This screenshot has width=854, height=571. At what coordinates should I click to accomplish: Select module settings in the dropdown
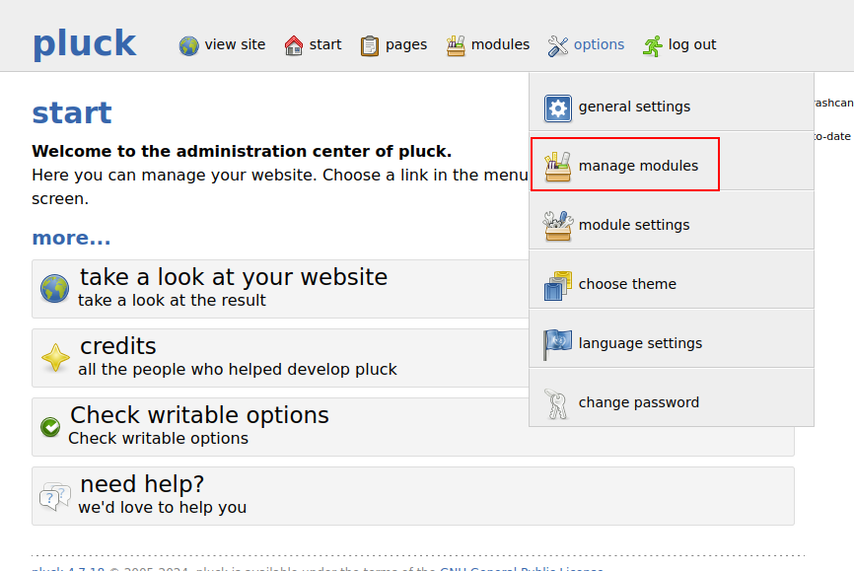633,225
